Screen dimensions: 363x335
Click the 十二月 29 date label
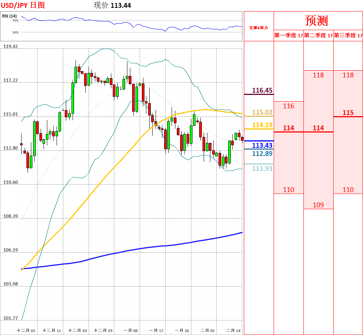(x=103, y=331)
